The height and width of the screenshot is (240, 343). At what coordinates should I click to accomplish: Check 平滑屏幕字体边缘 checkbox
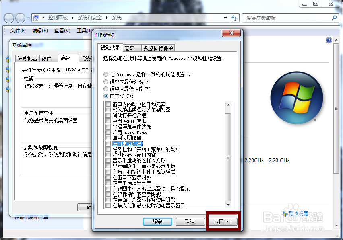108,127
